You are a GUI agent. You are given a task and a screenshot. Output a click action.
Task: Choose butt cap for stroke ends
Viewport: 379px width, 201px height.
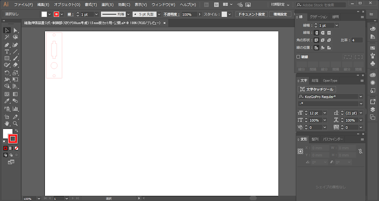317,33
